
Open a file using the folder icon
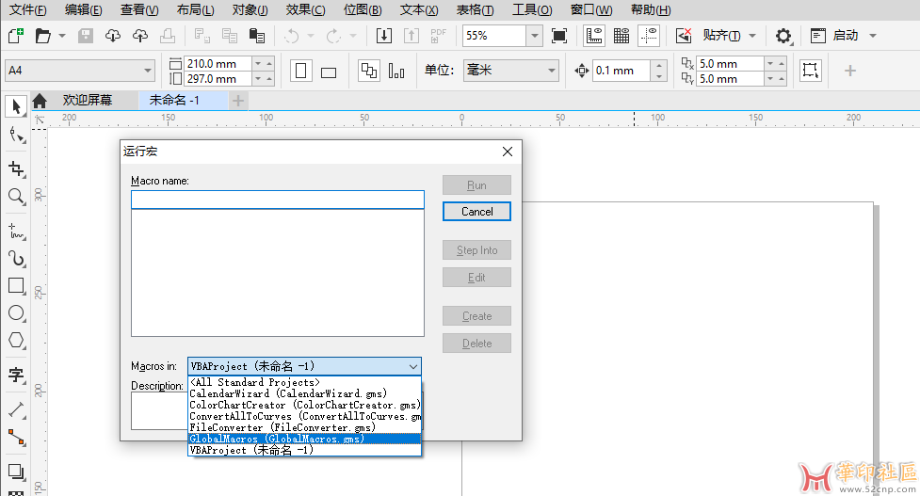pyautogui.click(x=42, y=36)
